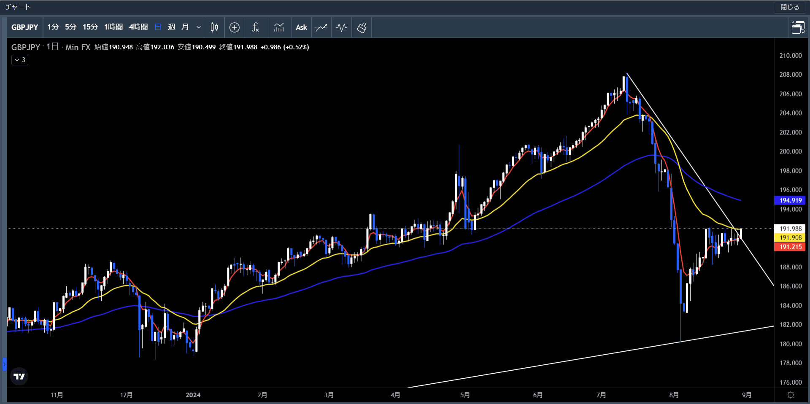The width and height of the screenshot is (810, 404).
Task: Click the eraser tool icon
Action: click(362, 27)
